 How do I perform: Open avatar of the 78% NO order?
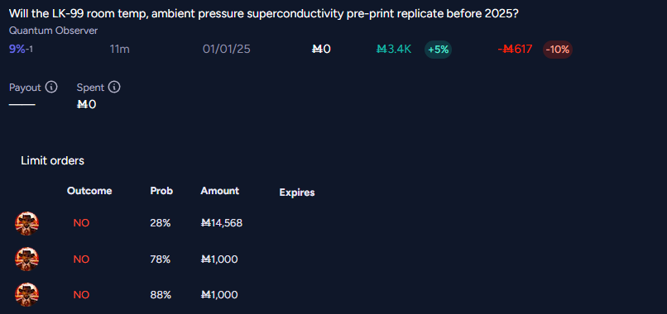(x=26, y=259)
